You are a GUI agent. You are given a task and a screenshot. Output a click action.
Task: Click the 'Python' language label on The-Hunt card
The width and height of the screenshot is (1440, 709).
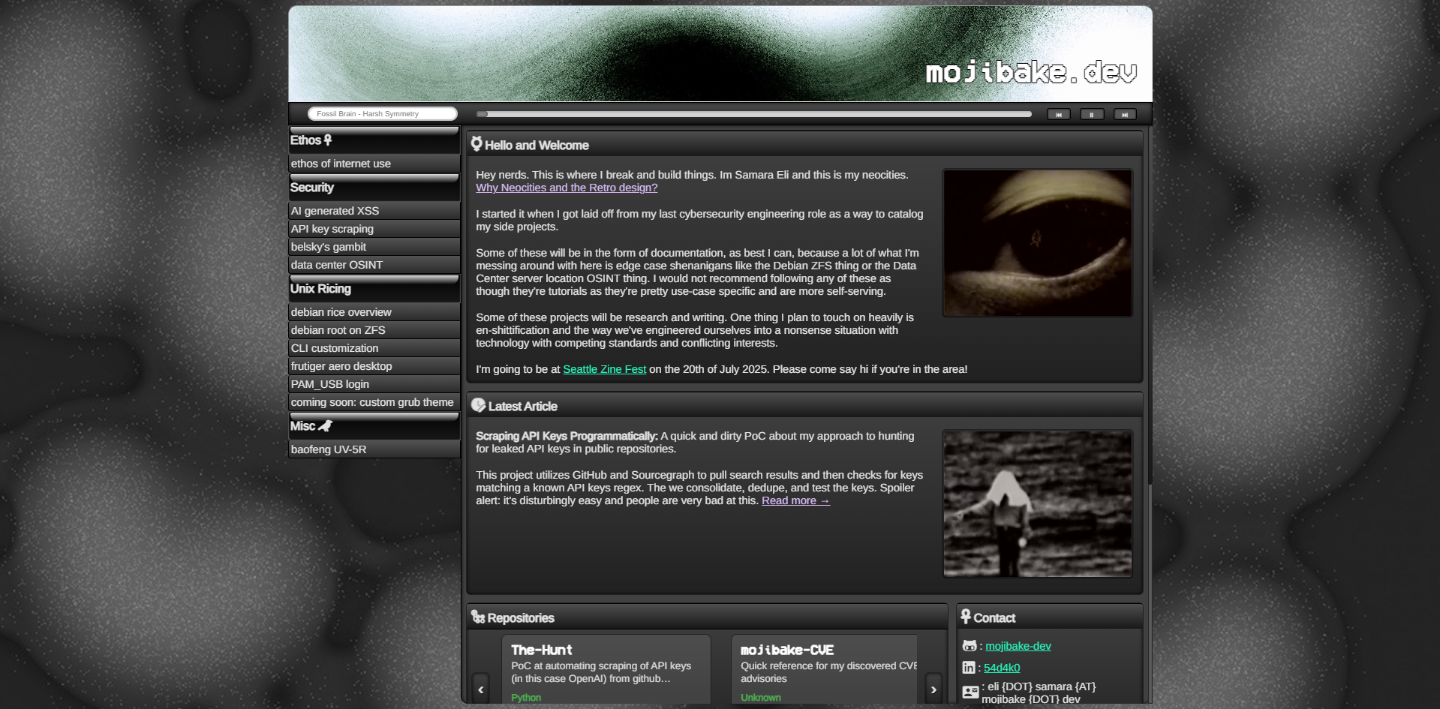(x=526, y=698)
